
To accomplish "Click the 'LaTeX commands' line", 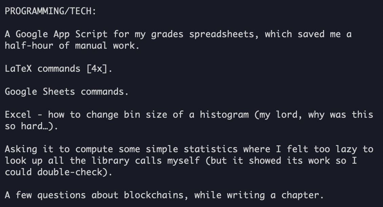I will click(x=59, y=69).
